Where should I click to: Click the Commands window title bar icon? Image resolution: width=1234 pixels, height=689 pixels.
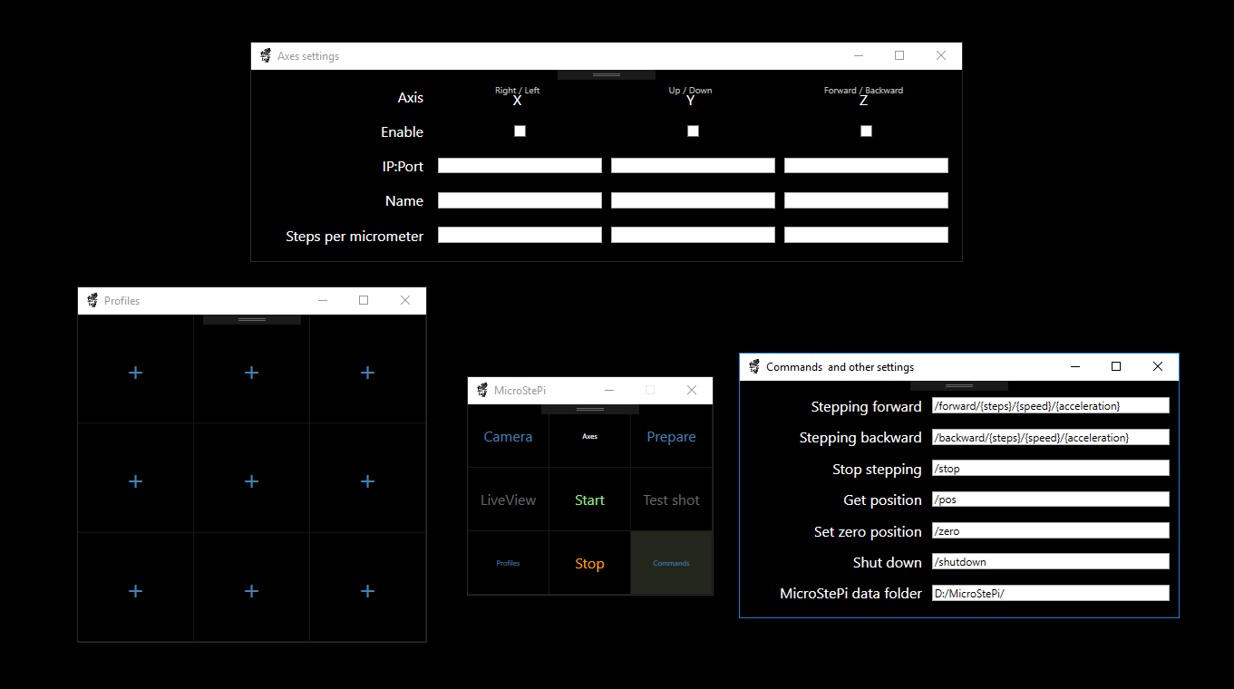[754, 367]
